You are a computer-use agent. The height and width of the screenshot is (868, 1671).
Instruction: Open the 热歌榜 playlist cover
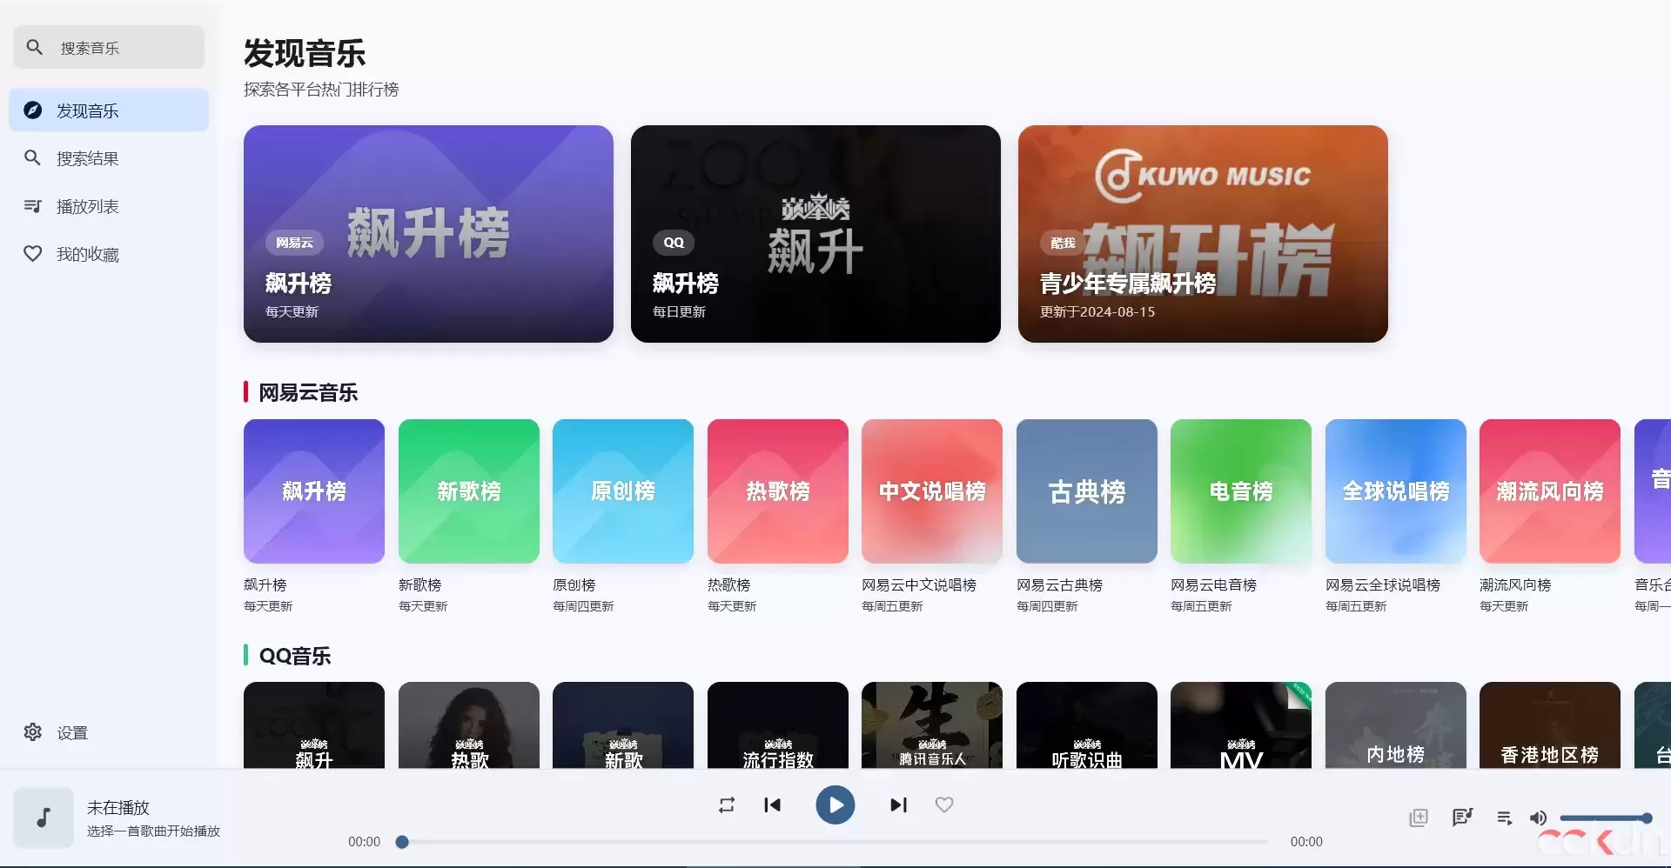[x=777, y=491]
